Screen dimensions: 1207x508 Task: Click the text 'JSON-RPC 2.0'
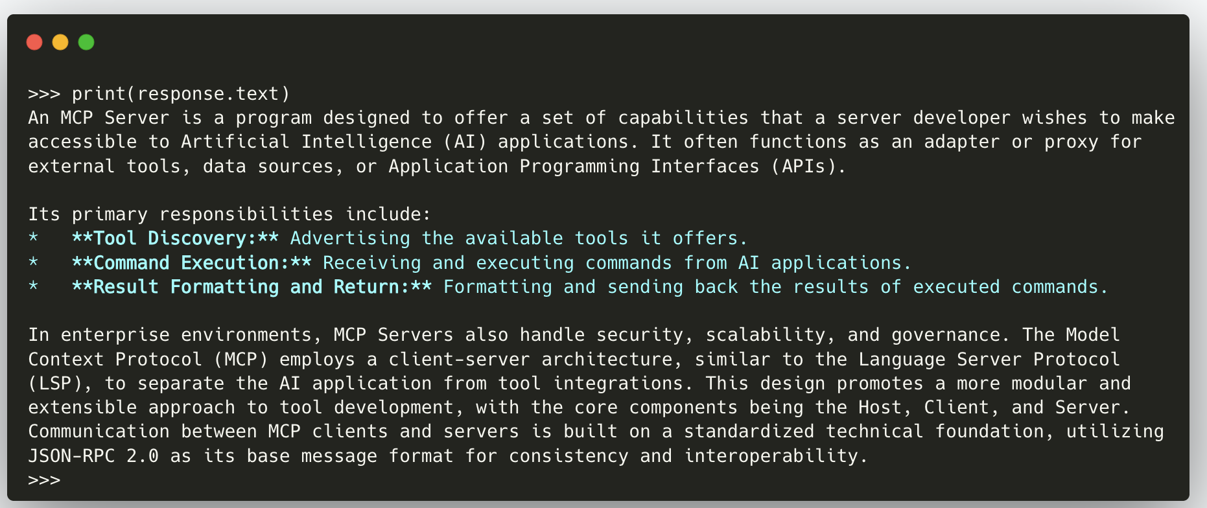point(93,456)
